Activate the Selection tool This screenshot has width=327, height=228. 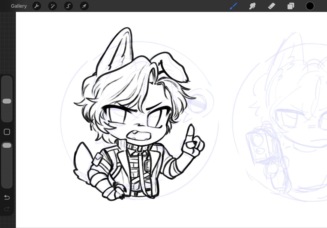pyautogui.click(x=68, y=6)
